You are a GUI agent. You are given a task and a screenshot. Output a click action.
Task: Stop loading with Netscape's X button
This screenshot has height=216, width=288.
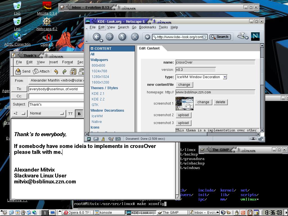[x=135, y=37]
